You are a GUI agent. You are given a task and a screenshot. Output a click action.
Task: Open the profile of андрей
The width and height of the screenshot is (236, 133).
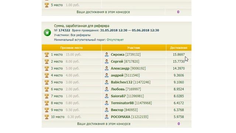(x=117, y=75)
